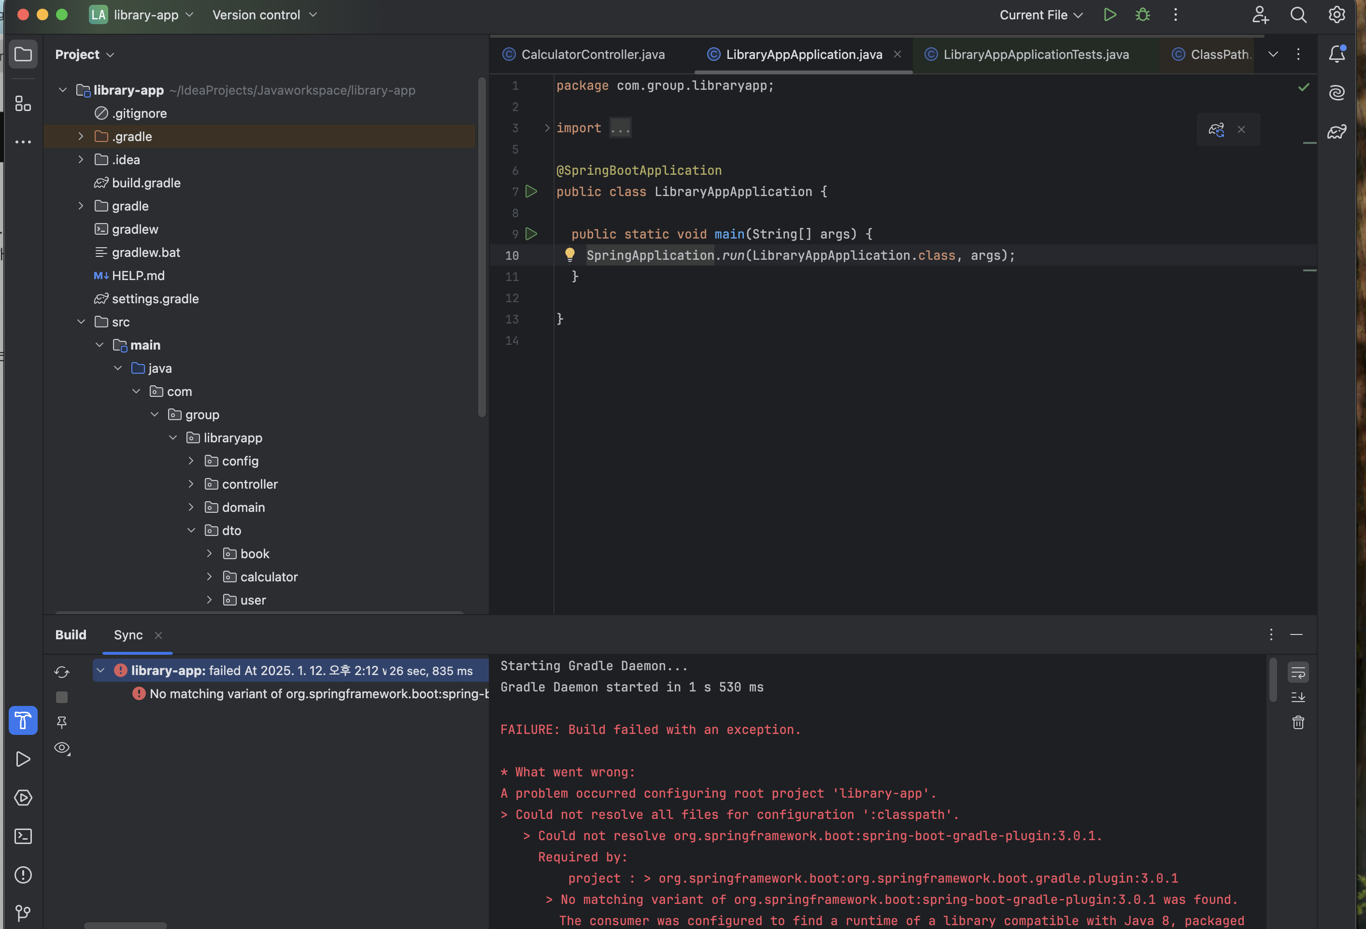
Task: Open the Project view selector dropdown
Action: pyautogui.click(x=84, y=54)
